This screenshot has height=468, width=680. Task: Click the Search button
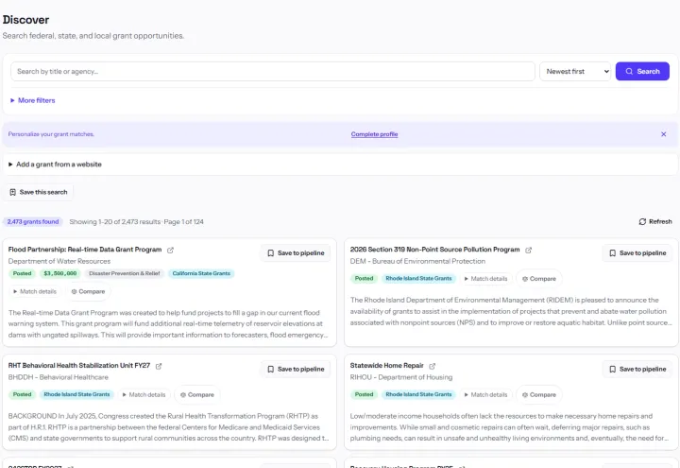click(642, 71)
